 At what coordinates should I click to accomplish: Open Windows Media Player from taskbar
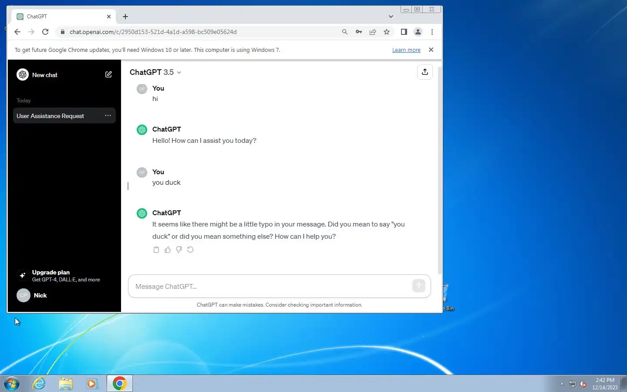(x=92, y=383)
